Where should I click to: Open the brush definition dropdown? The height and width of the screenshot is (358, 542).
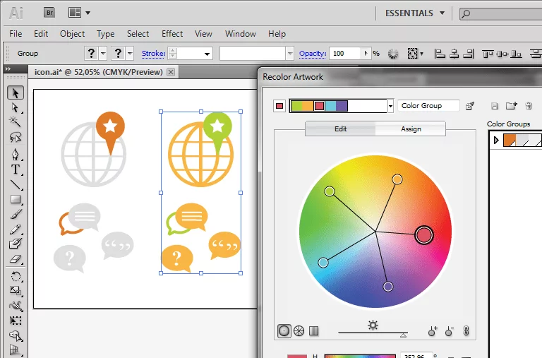[290, 54]
